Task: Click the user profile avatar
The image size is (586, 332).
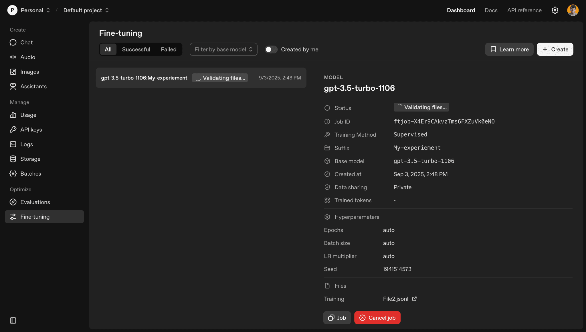Action: pos(573,10)
